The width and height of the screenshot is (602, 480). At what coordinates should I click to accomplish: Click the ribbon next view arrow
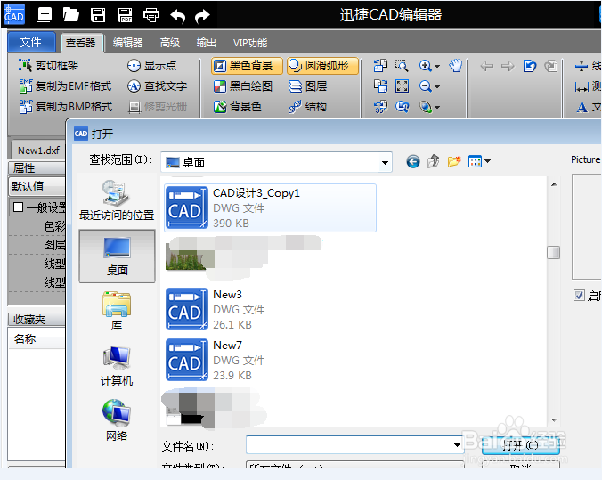click(508, 66)
